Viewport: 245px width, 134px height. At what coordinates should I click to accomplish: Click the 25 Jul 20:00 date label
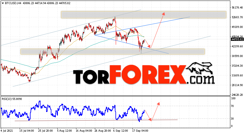(46, 131)
